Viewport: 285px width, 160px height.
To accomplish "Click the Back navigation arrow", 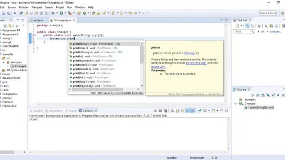I will point(135,13).
